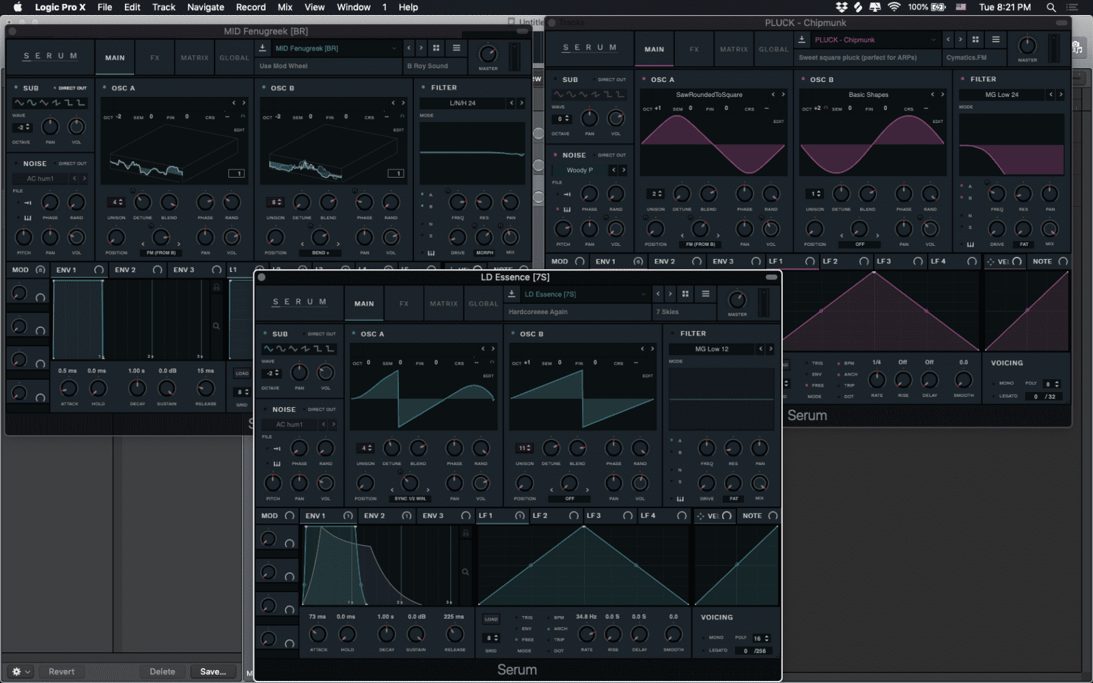Image resolution: width=1093 pixels, height=683 pixels.
Task: Click Delete button at bottom left
Action: [x=163, y=671]
